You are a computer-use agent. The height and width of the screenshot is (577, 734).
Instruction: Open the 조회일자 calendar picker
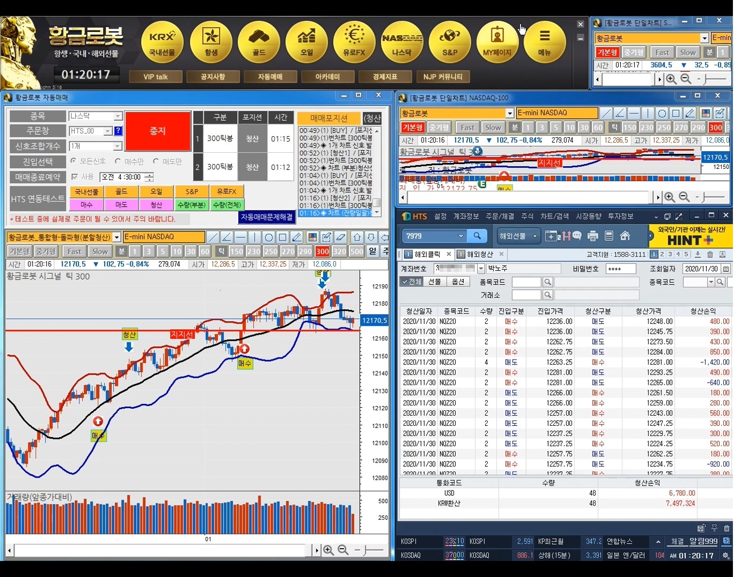[726, 269]
